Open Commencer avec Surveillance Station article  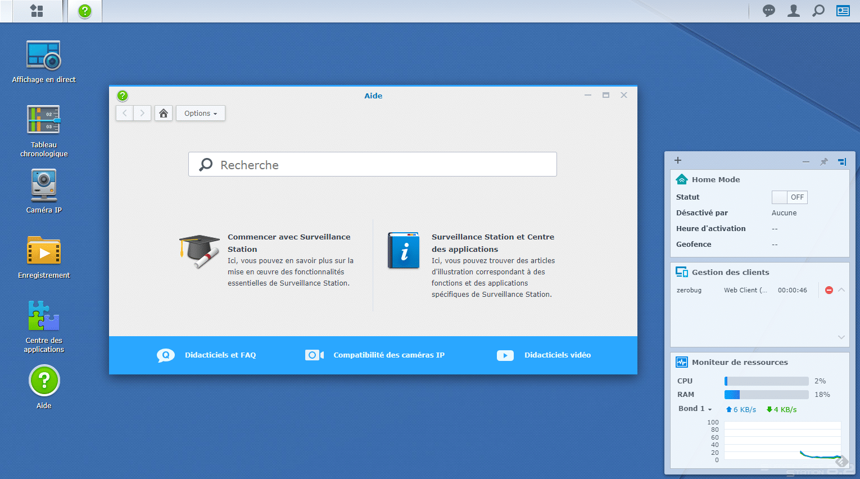(x=289, y=243)
